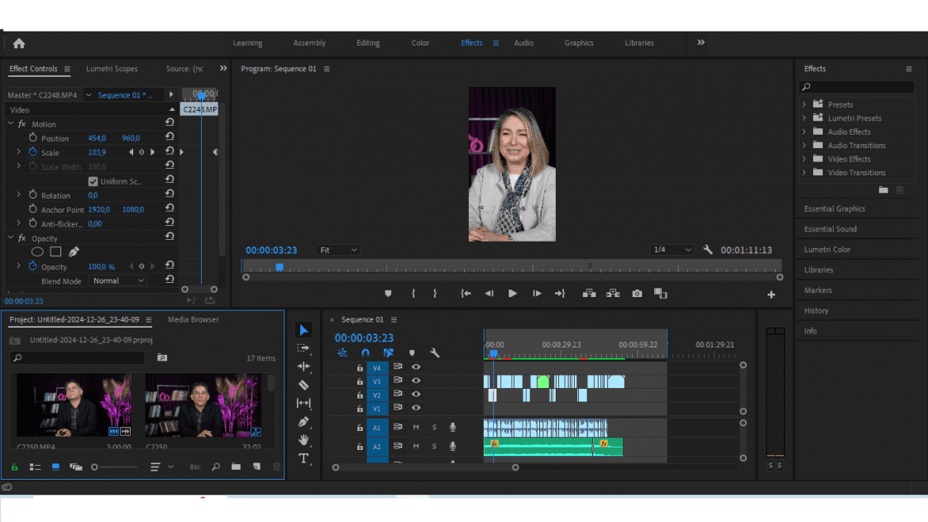
Task: Click the Home icon
Action: [x=19, y=43]
